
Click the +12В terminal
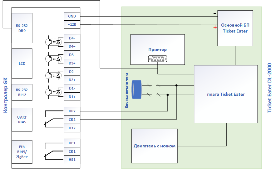coord(72,24)
